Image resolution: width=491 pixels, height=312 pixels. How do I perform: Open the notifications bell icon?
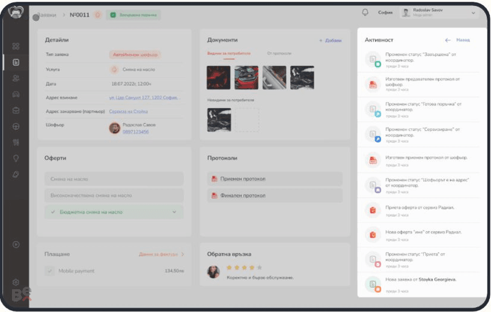[365, 13]
